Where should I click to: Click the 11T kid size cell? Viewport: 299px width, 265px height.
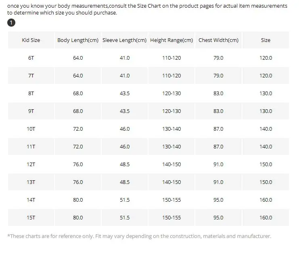pos(31,146)
